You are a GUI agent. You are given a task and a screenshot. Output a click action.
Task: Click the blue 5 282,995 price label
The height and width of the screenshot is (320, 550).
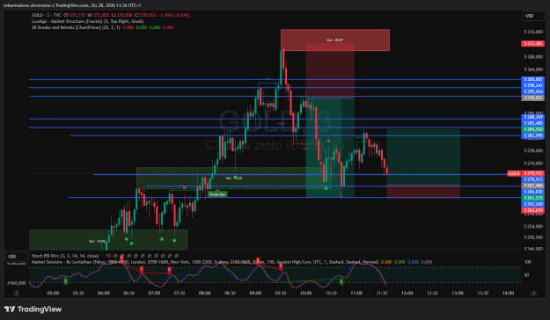click(532, 135)
